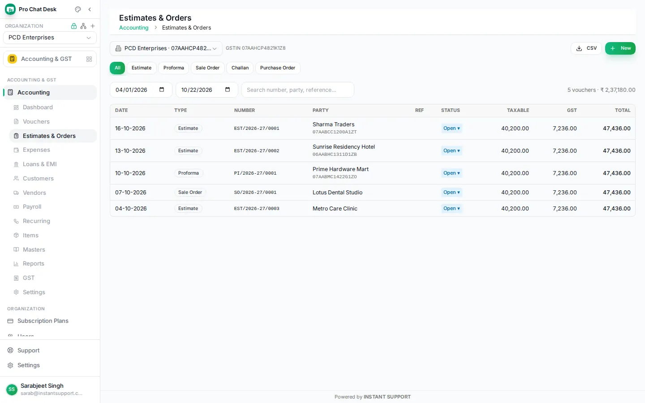Screen dimensions: 645x403
Task: Switch to the Estimate filter tab
Action: [x=142, y=68]
